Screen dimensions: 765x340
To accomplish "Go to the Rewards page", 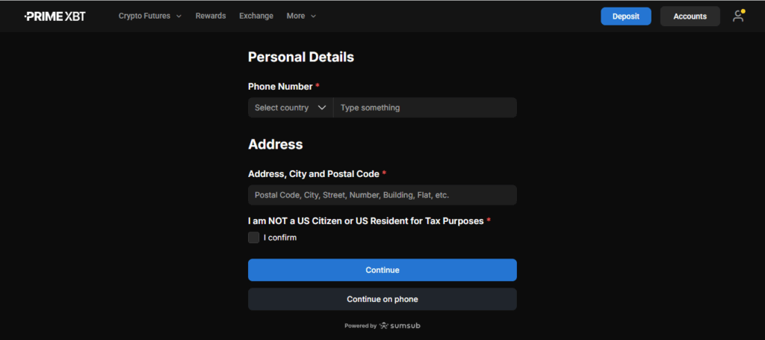I will pos(211,16).
